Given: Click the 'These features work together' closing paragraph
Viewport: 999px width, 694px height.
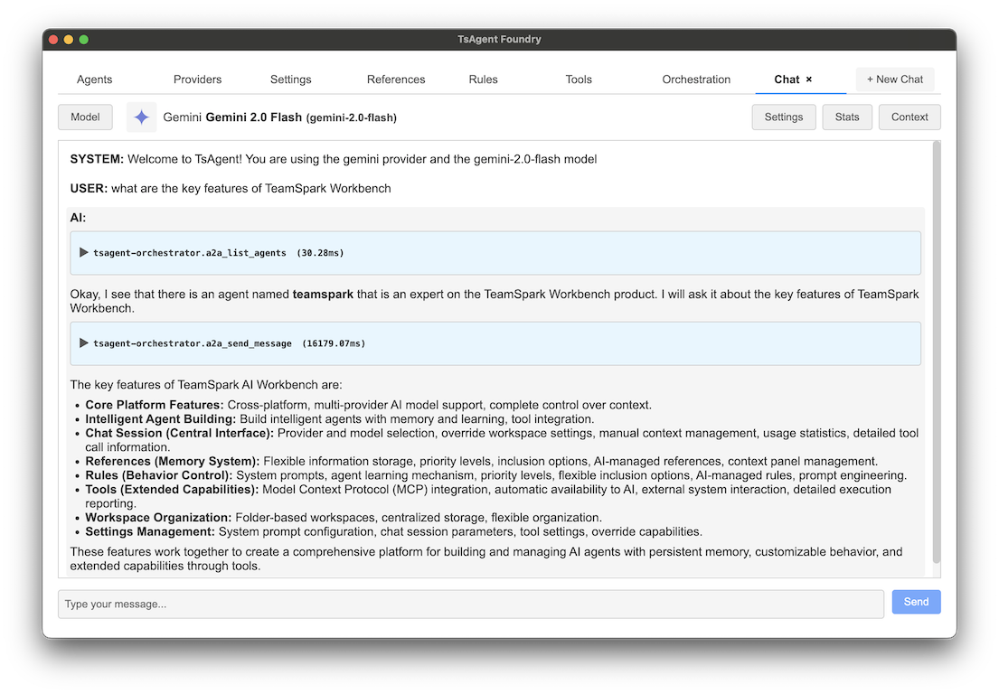Looking at the screenshot, I should [x=486, y=559].
